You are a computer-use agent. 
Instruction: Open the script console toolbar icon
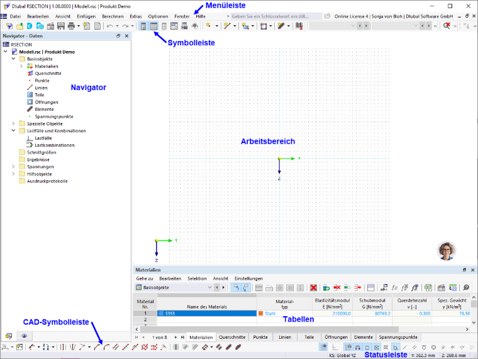[x=174, y=26]
